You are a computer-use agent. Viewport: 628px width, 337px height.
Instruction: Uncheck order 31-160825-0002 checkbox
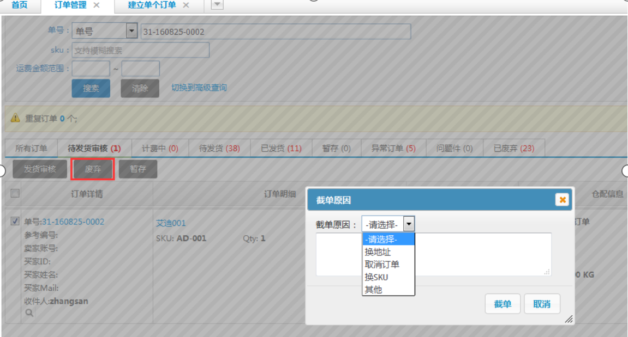click(15, 222)
